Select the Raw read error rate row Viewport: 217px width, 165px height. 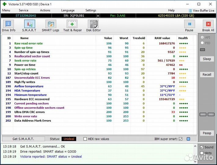point(99,43)
